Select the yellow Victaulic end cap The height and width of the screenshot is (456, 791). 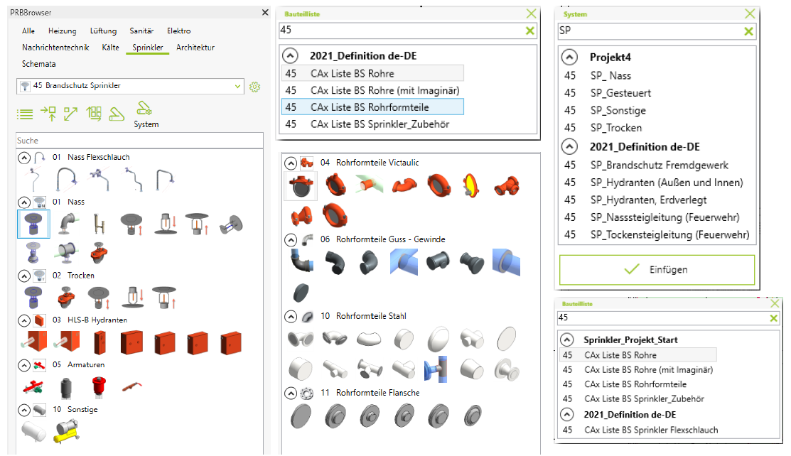471,185
